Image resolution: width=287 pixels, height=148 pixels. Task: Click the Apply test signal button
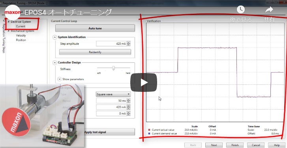pos(109,132)
